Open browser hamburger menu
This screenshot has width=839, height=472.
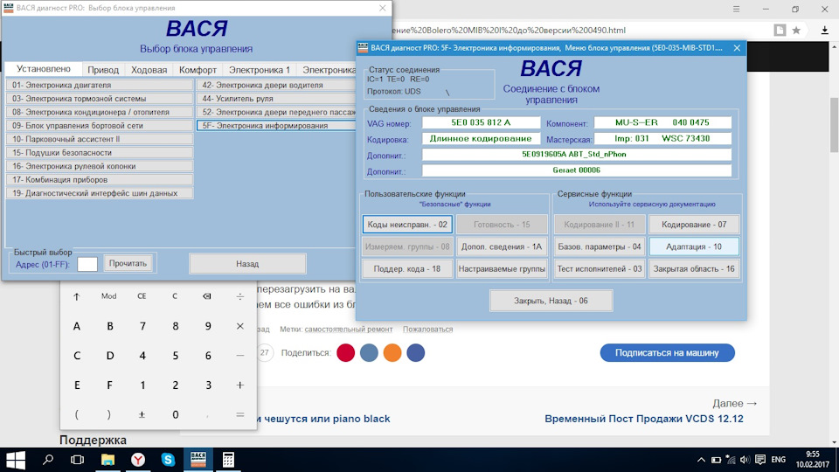(736, 9)
